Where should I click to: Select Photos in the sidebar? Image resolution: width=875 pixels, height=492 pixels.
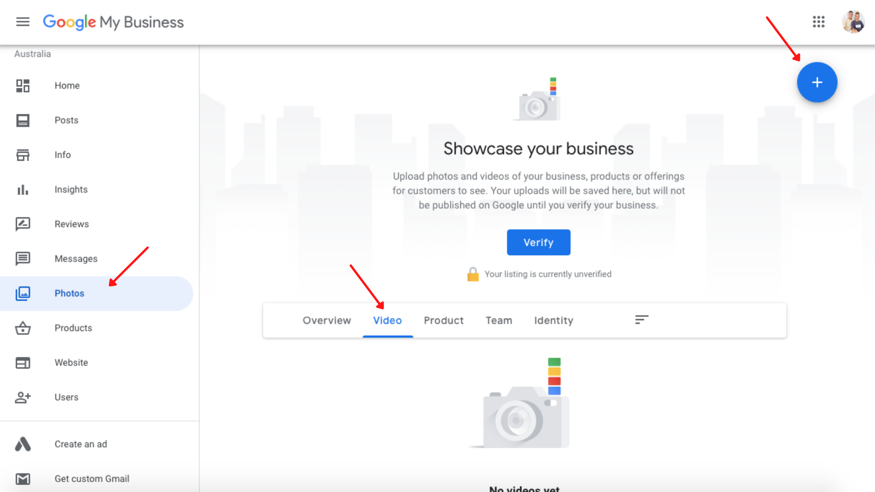(x=97, y=293)
